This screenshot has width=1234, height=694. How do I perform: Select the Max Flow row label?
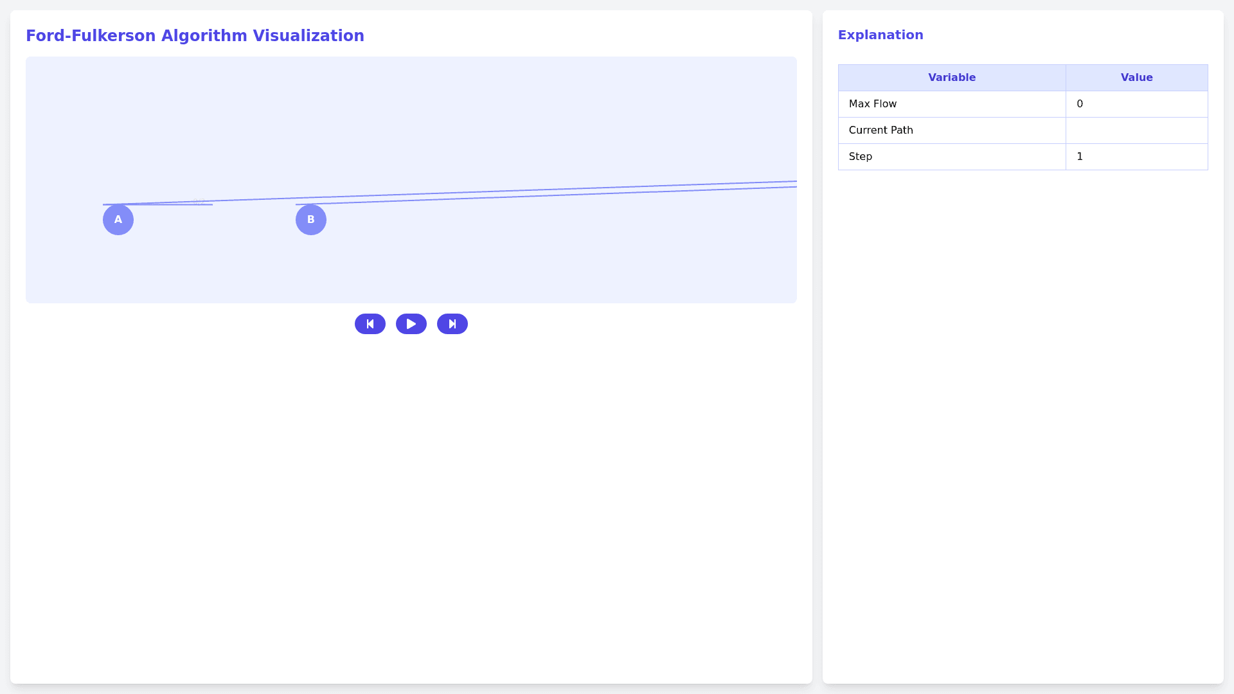click(873, 104)
